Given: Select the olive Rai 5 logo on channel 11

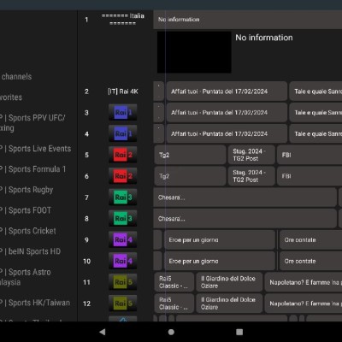Looking at the screenshot, I should click(123, 282).
